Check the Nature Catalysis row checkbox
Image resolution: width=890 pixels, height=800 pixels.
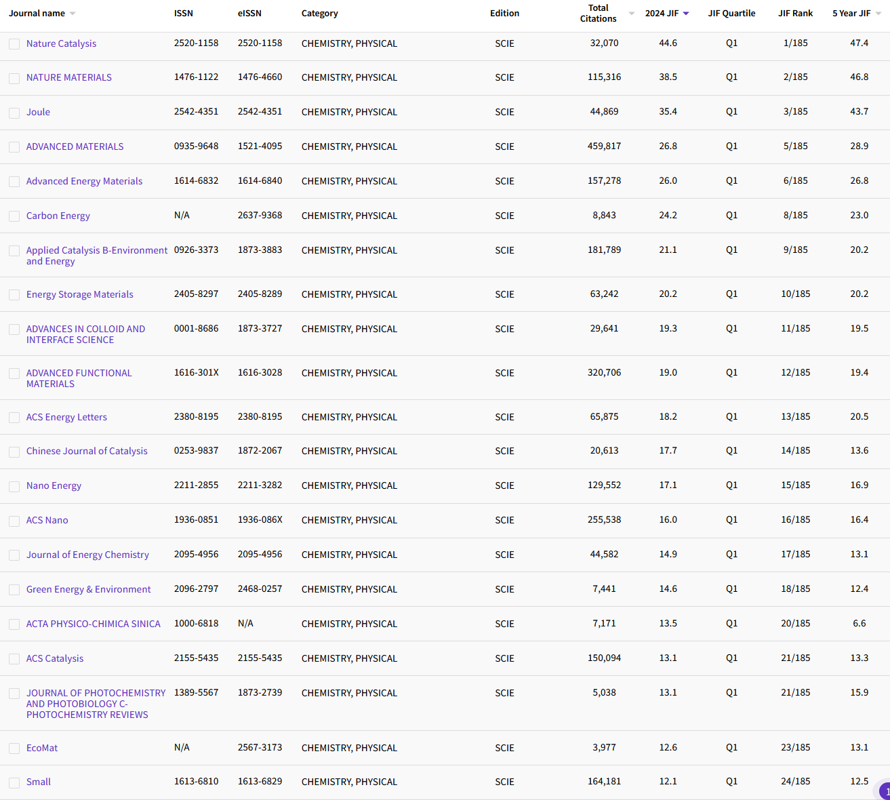(x=14, y=44)
